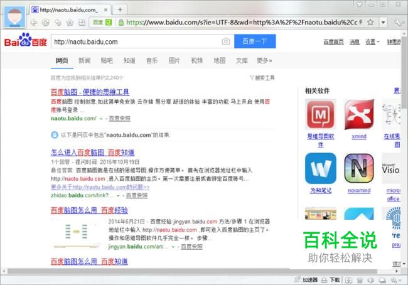This screenshot has width=408, height=285.
Task: Close the naotu.baidu.com browser tab
Action: (105, 10)
